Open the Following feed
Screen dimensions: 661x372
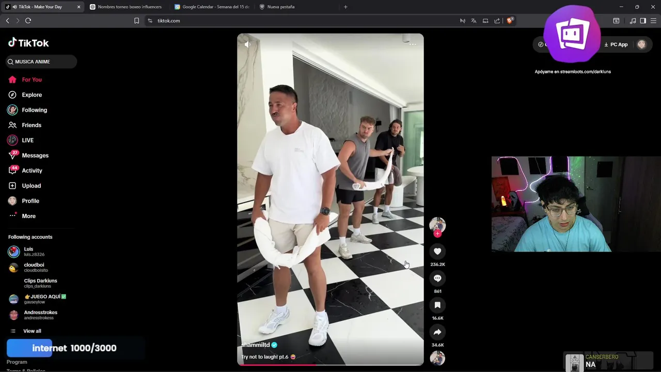pyautogui.click(x=34, y=110)
